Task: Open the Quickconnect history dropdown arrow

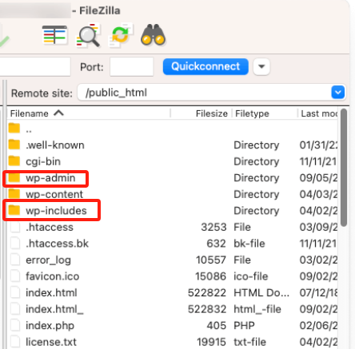Action: pos(261,66)
